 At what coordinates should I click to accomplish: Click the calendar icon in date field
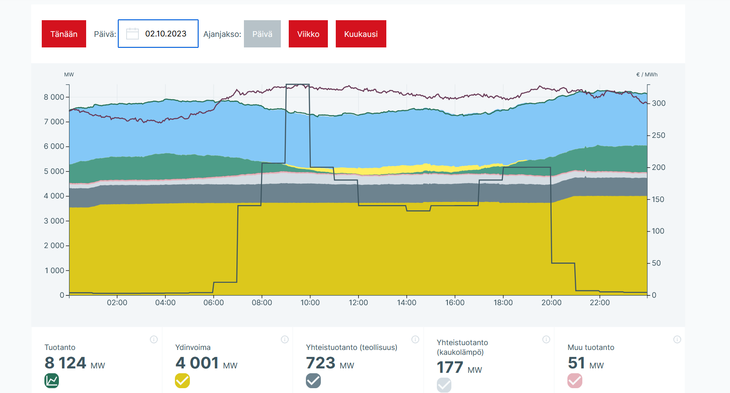(x=132, y=34)
